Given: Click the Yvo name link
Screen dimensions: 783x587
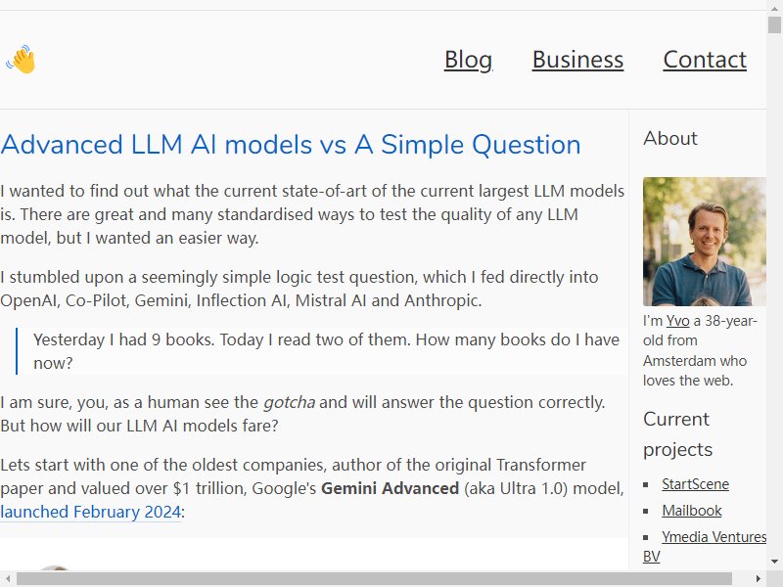Looking at the screenshot, I should coord(677,321).
